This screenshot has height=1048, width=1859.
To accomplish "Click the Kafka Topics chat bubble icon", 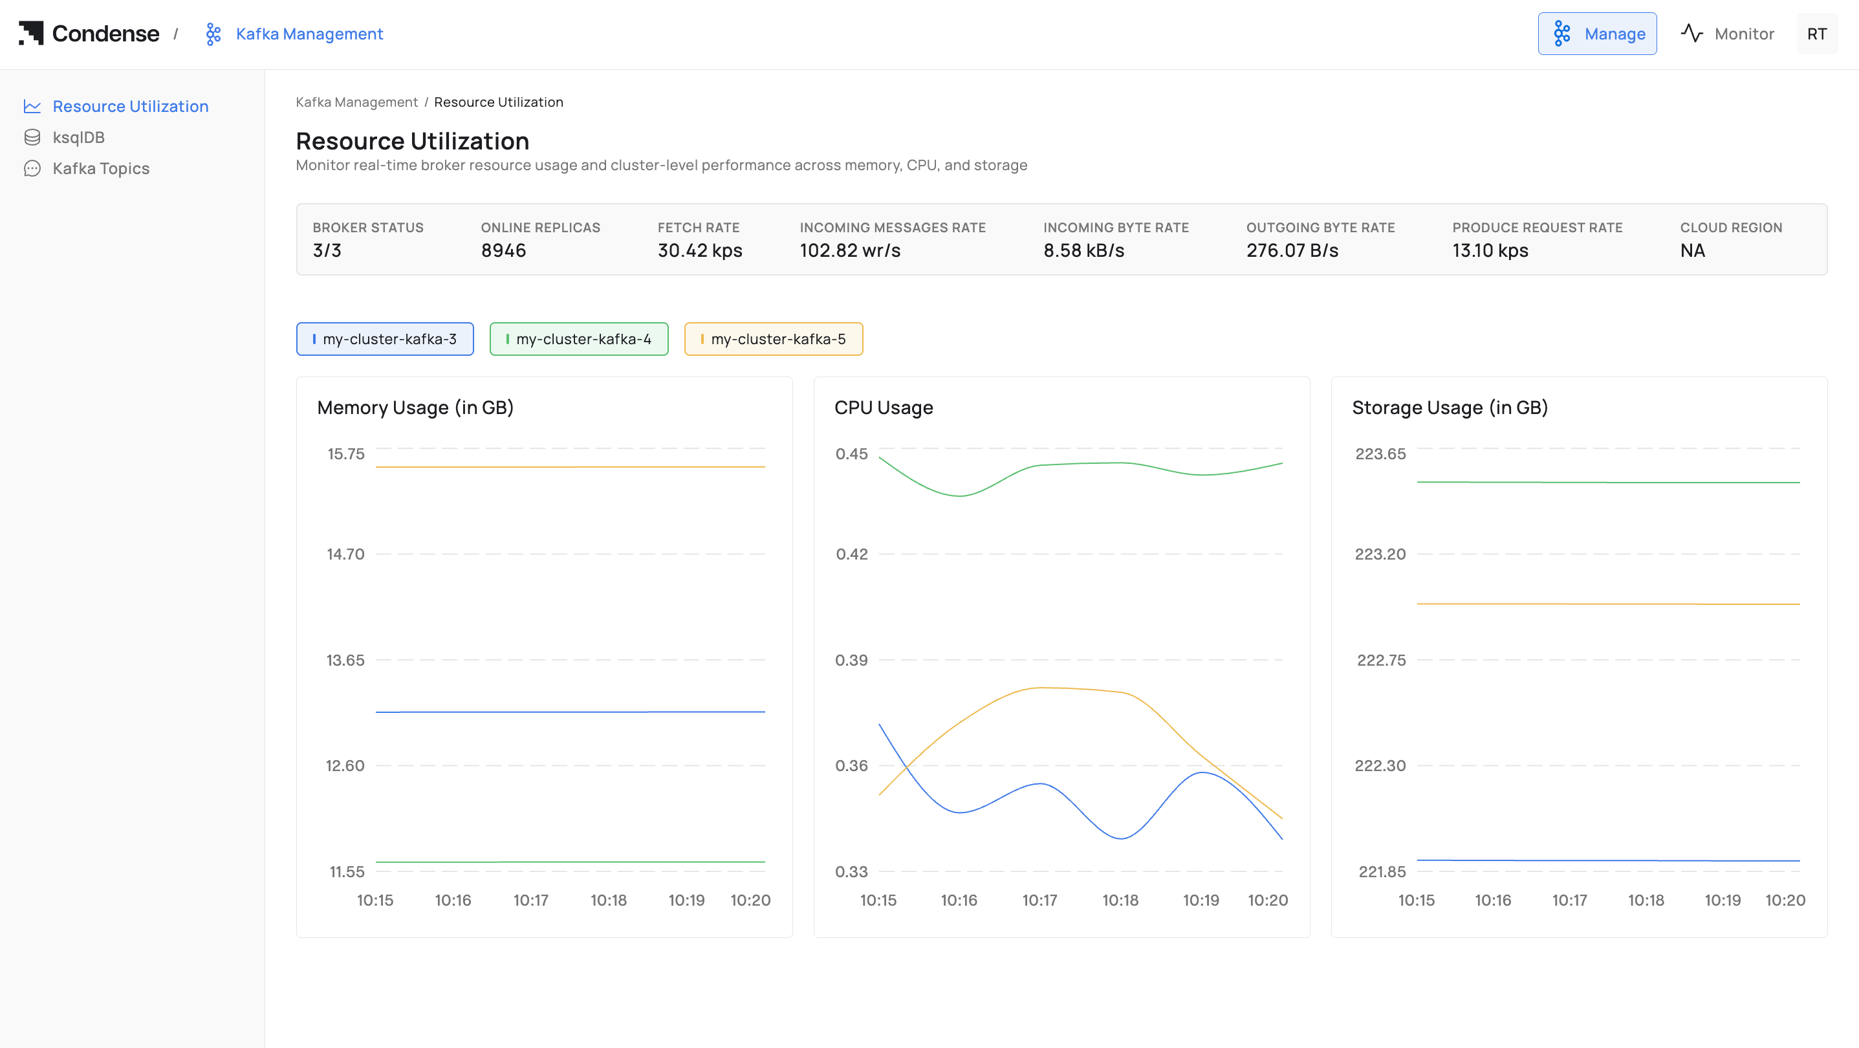I will [32, 168].
